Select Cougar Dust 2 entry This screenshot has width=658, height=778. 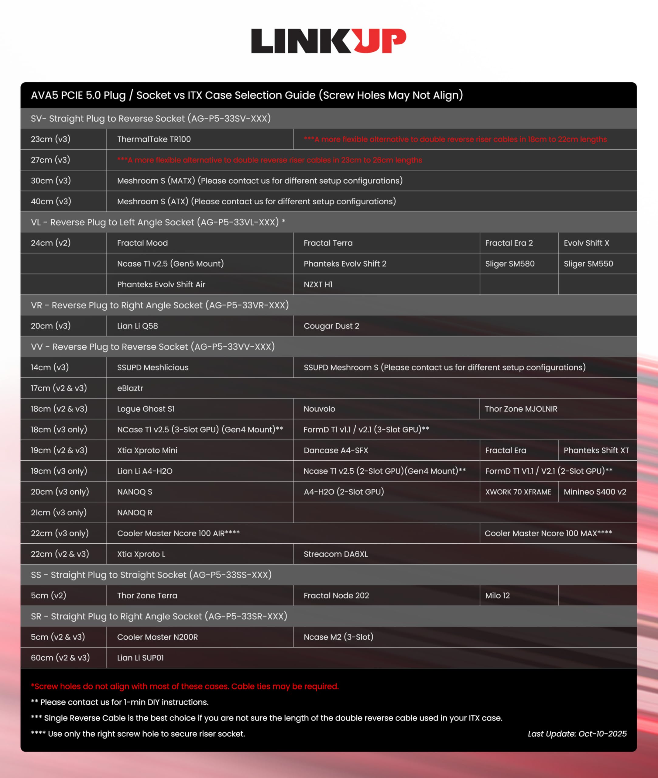(331, 326)
